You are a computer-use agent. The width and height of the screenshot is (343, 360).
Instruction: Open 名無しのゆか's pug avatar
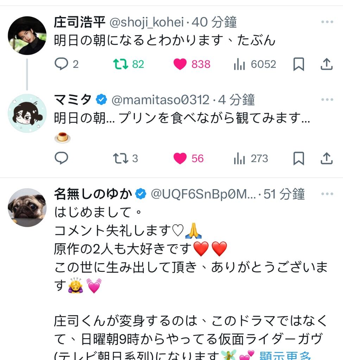[x=27, y=207]
